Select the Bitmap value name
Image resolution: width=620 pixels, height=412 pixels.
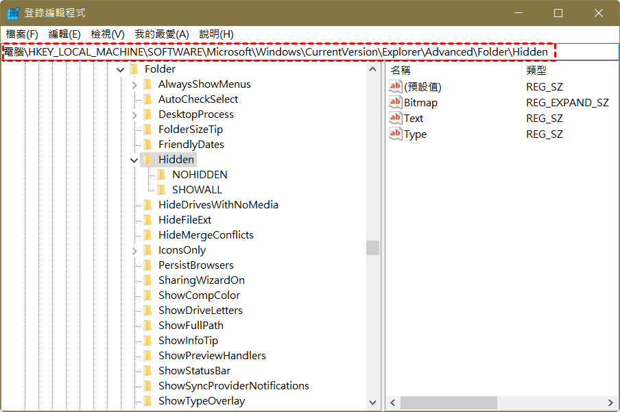point(420,103)
